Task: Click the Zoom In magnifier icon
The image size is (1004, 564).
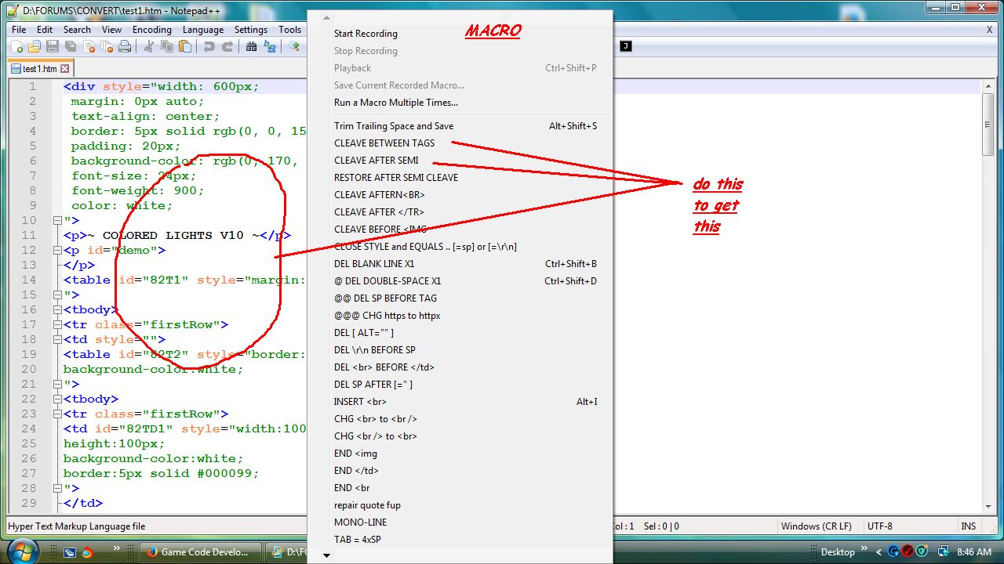Action: tap(294, 47)
